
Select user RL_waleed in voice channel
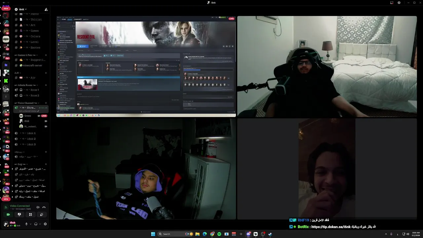click(33, 126)
